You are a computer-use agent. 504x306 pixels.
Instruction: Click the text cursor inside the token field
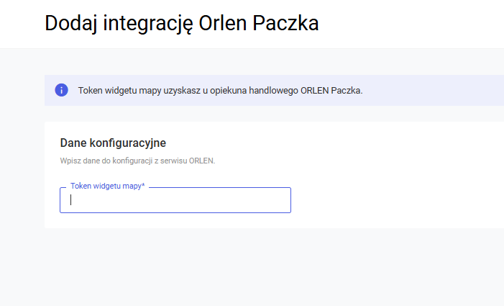[70, 201]
